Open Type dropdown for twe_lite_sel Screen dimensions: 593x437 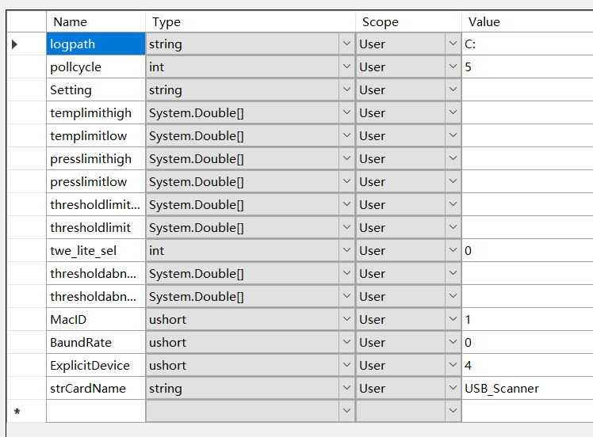click(346, 250)
